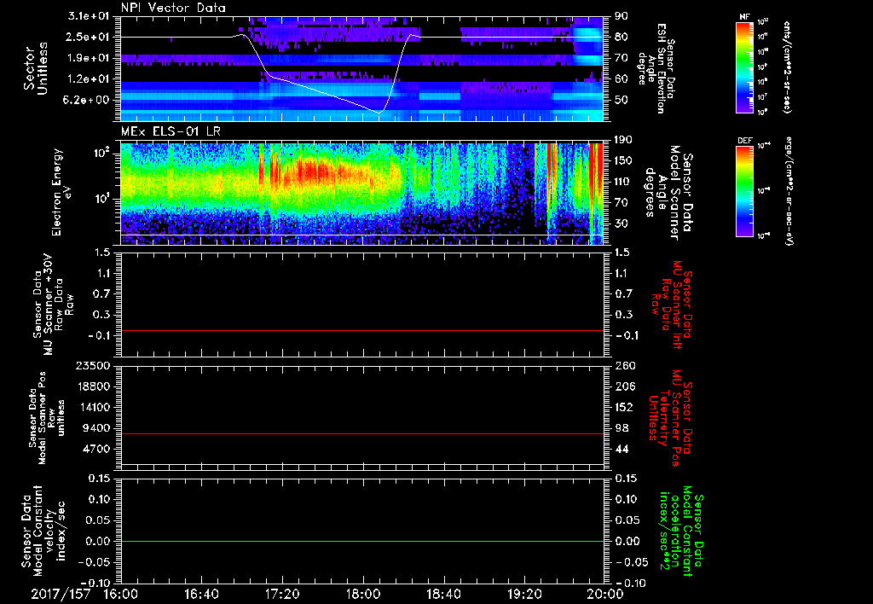Click the '18:00' time tick label
873x604 pixels.
click(x=363, y=594)
